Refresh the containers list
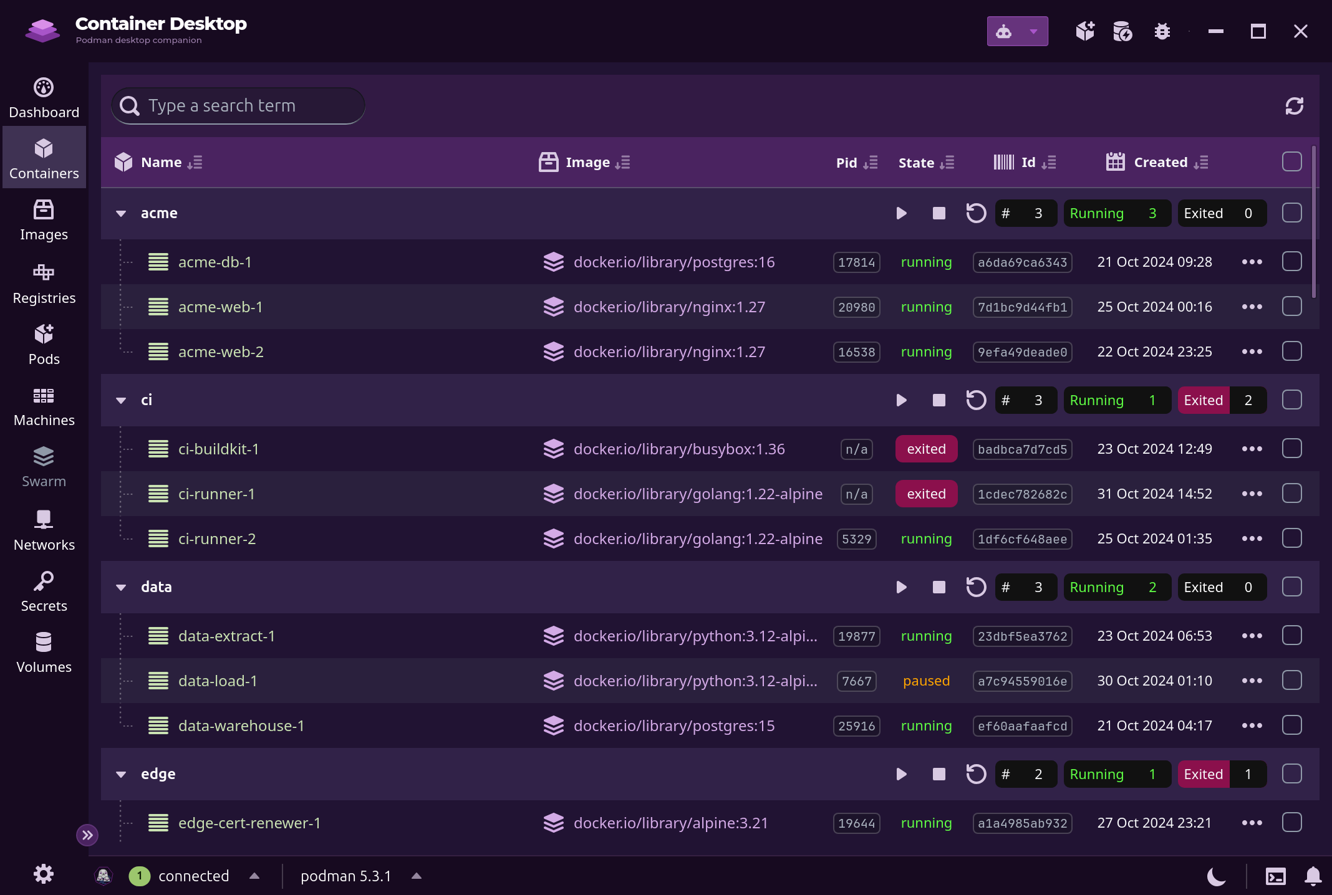The image size is (1332, 895). coord(1294,106)
